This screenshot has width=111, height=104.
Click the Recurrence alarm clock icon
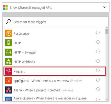click(9, 33)
